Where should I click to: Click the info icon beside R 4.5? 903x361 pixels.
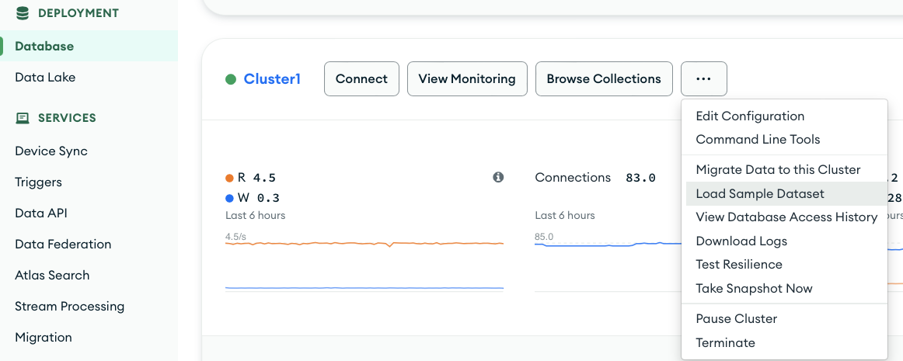pyautogui.click(x=498, y=177)
